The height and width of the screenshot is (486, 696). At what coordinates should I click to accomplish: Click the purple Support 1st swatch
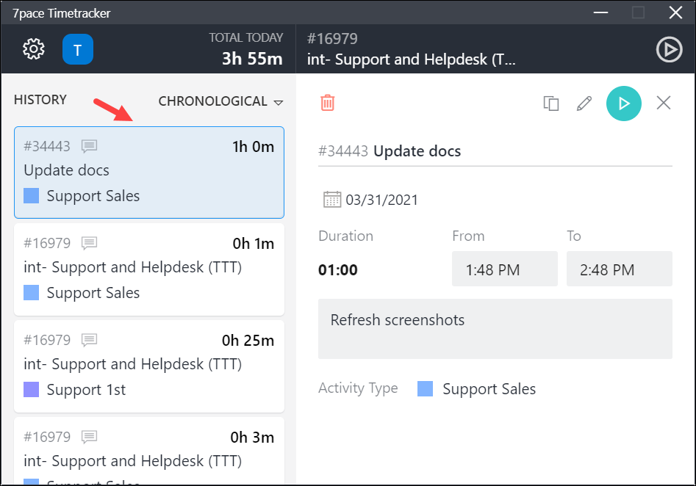click(31, 389)
